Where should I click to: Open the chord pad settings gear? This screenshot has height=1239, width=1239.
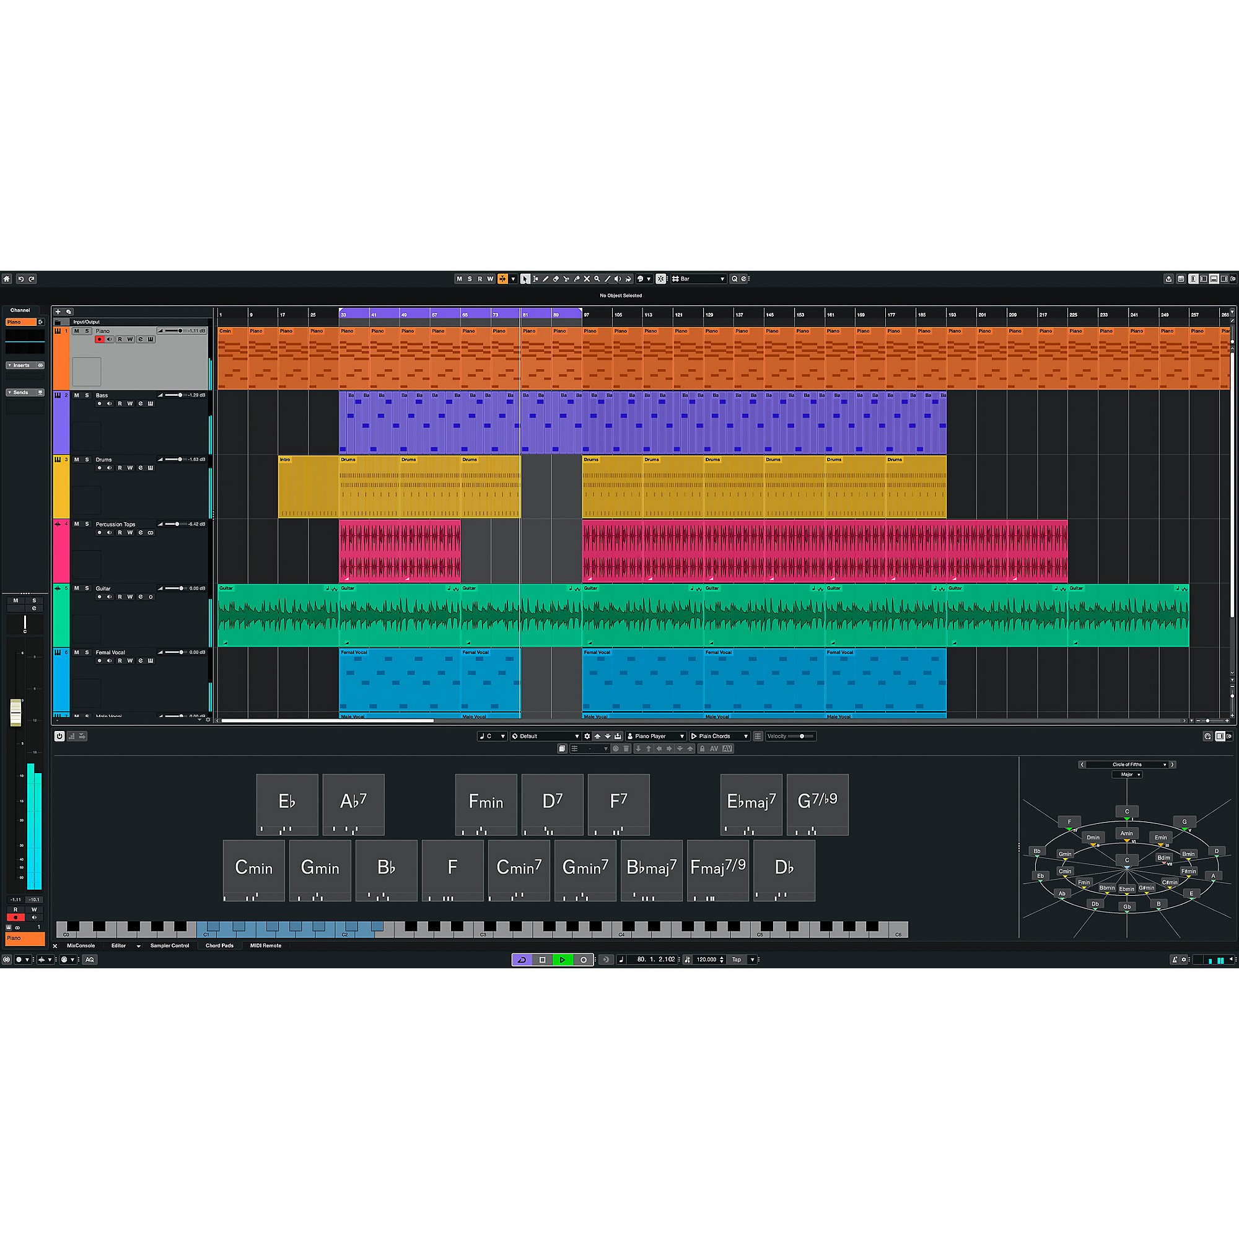coord(587,736)
